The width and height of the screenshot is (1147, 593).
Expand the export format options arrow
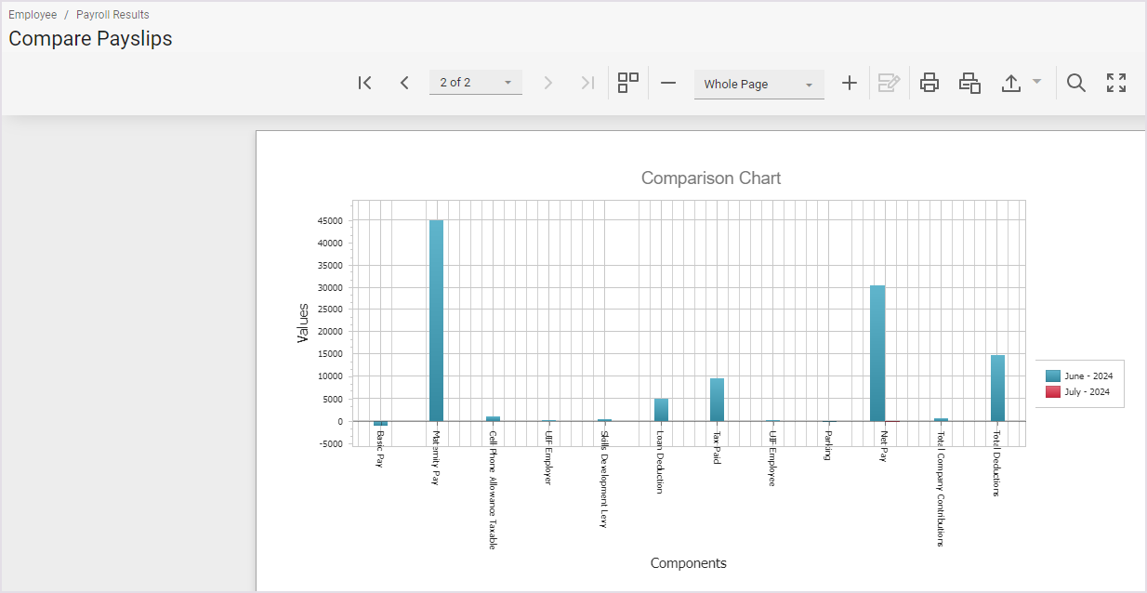tap(1036, 82)
